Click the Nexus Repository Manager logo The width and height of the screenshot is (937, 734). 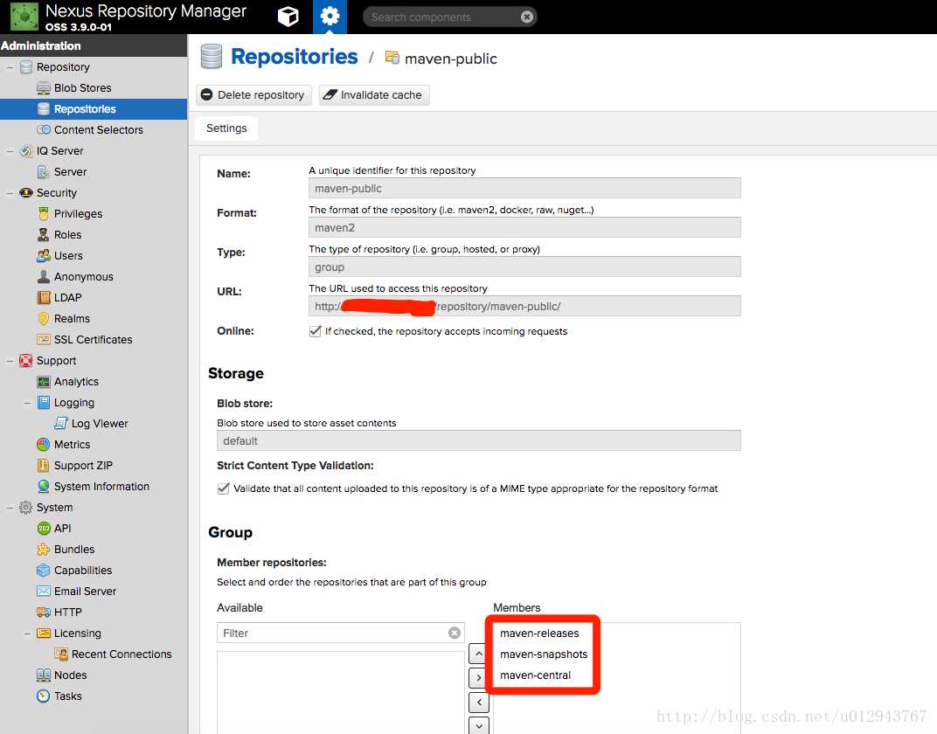[x=24, y=17]
